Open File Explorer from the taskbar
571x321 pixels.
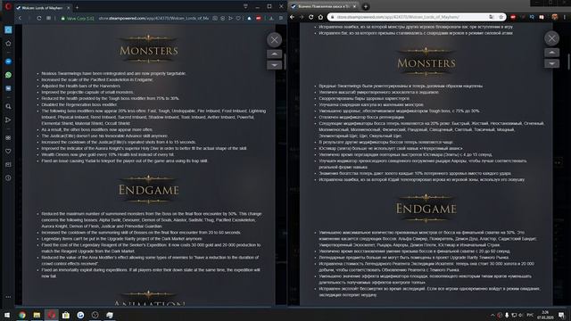coord(37,315)
